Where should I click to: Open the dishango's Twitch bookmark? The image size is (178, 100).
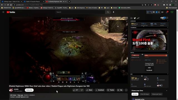pyautogui.click(x=47, y=8)
